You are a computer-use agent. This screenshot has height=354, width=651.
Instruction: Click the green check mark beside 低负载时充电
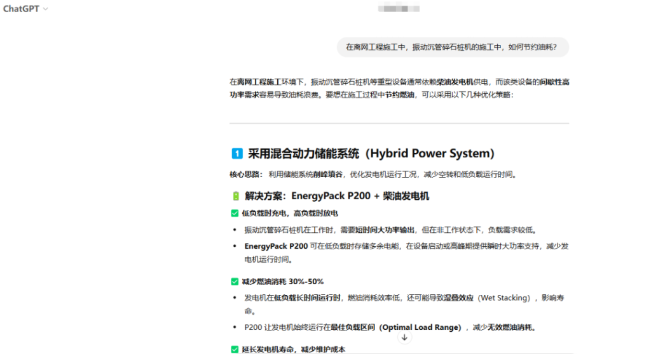pos(235,213)
